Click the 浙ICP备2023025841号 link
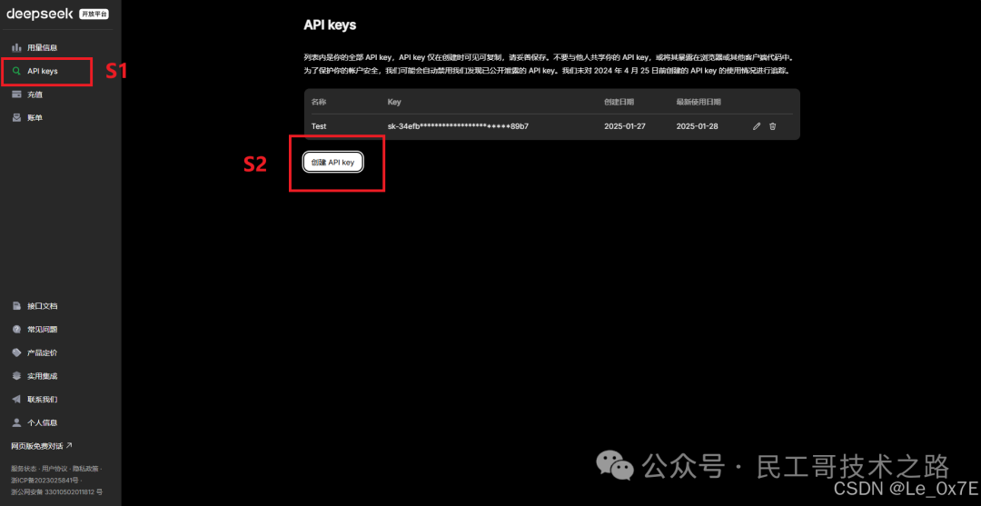 pos(45,481)
